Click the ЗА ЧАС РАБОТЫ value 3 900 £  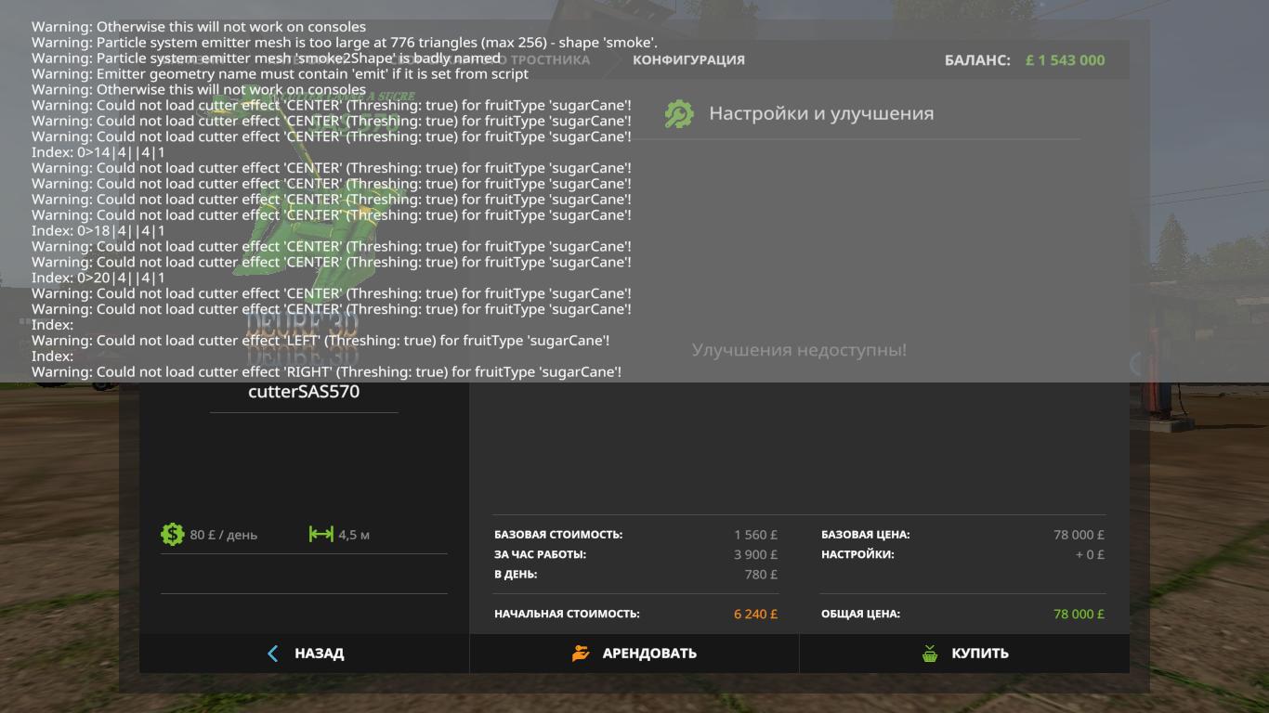pyautogui.click(x=755, y=554)
